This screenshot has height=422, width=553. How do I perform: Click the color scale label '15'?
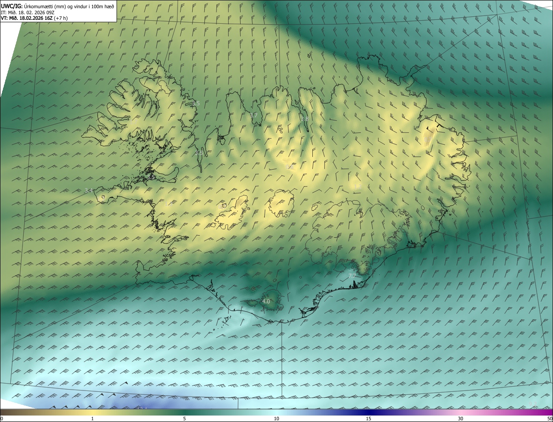pyautogui.click(x=369, y=419)
